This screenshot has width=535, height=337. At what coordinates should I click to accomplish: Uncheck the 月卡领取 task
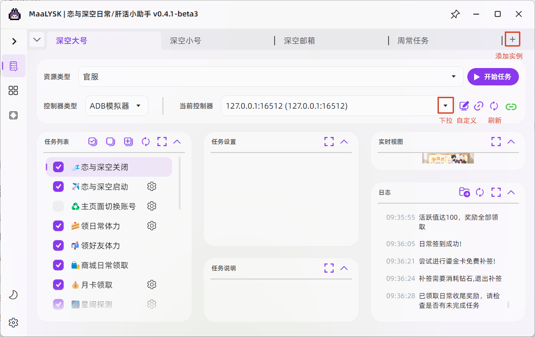[x=58, y=284]
